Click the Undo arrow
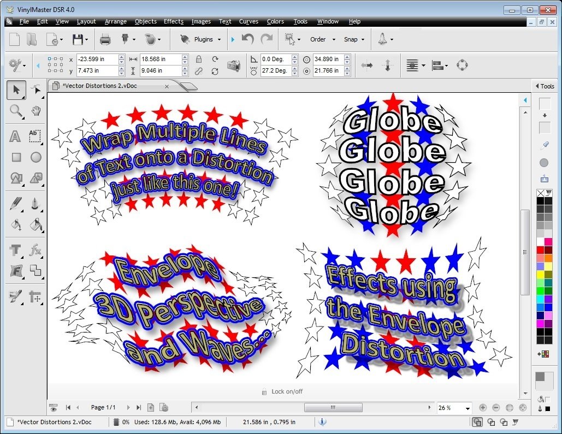The height and width of the screenshot is (434, 562). point(248,39)
